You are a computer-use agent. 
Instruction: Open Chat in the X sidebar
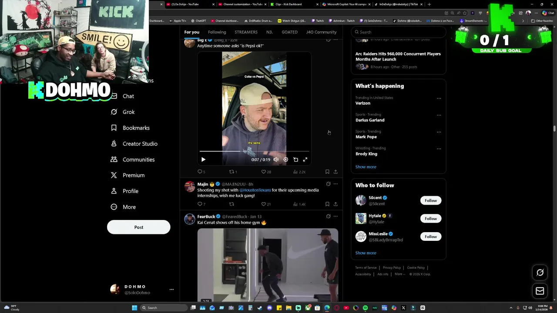122,96
